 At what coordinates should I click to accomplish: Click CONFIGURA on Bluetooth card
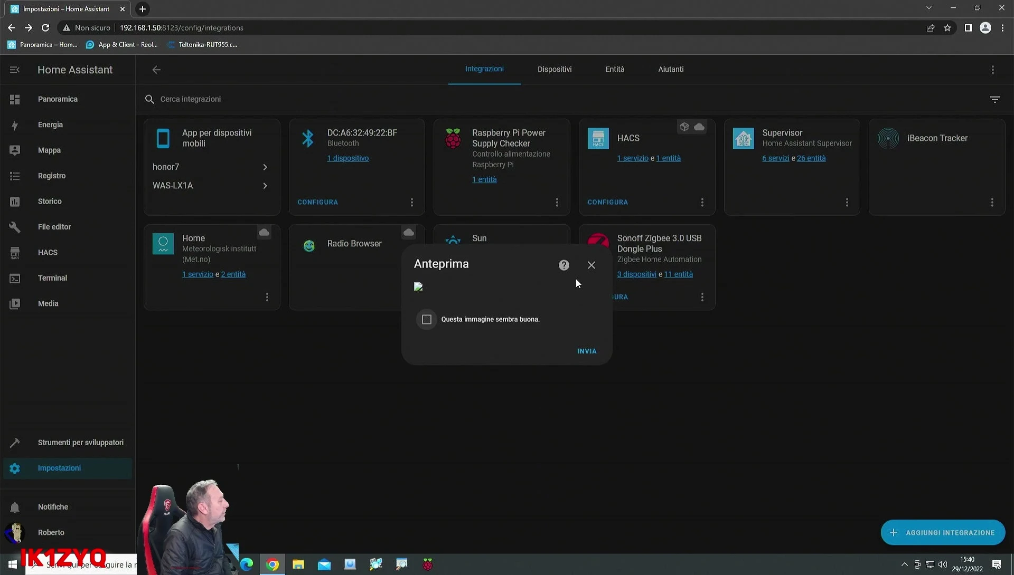317,203
